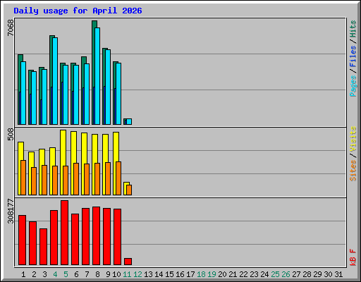Click green weekend day label 18
This screenshot has height=282, width=361.
[201, 274]
